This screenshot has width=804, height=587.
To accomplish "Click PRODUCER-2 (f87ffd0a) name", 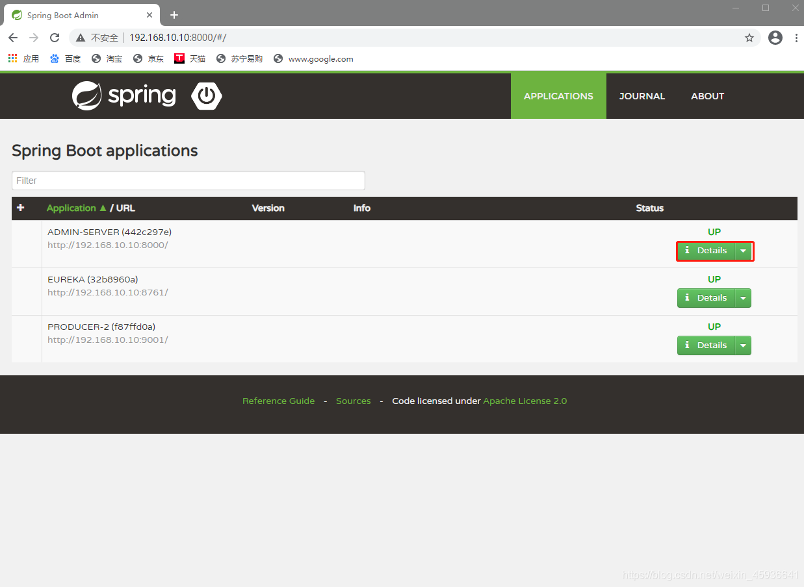I will point(101,327).
